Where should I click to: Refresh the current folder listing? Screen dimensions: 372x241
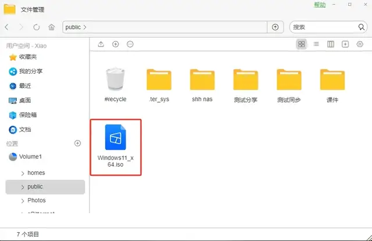pos(37,27)
